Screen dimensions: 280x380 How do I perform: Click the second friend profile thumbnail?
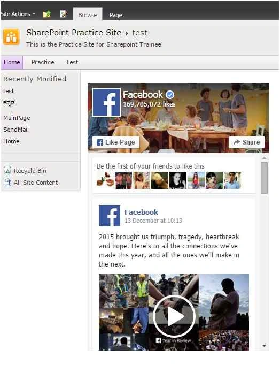click(x=123, y=180)
